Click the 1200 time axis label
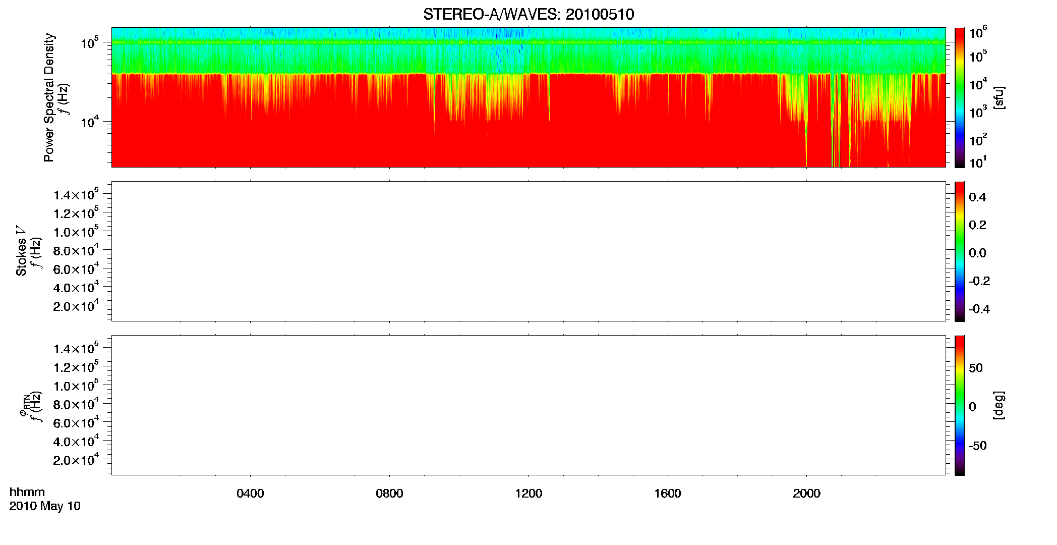 point(528,494)
